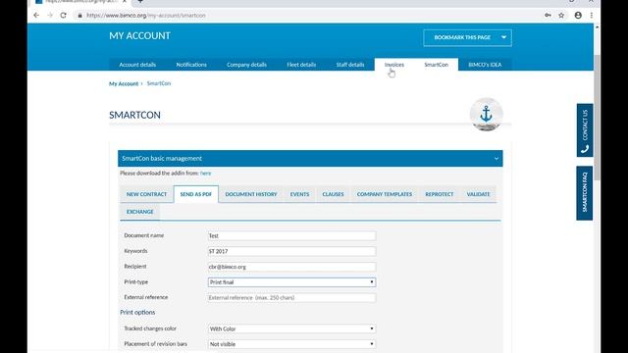
Task: Switch to the Account details tab
Action: [x=137, y=65]
